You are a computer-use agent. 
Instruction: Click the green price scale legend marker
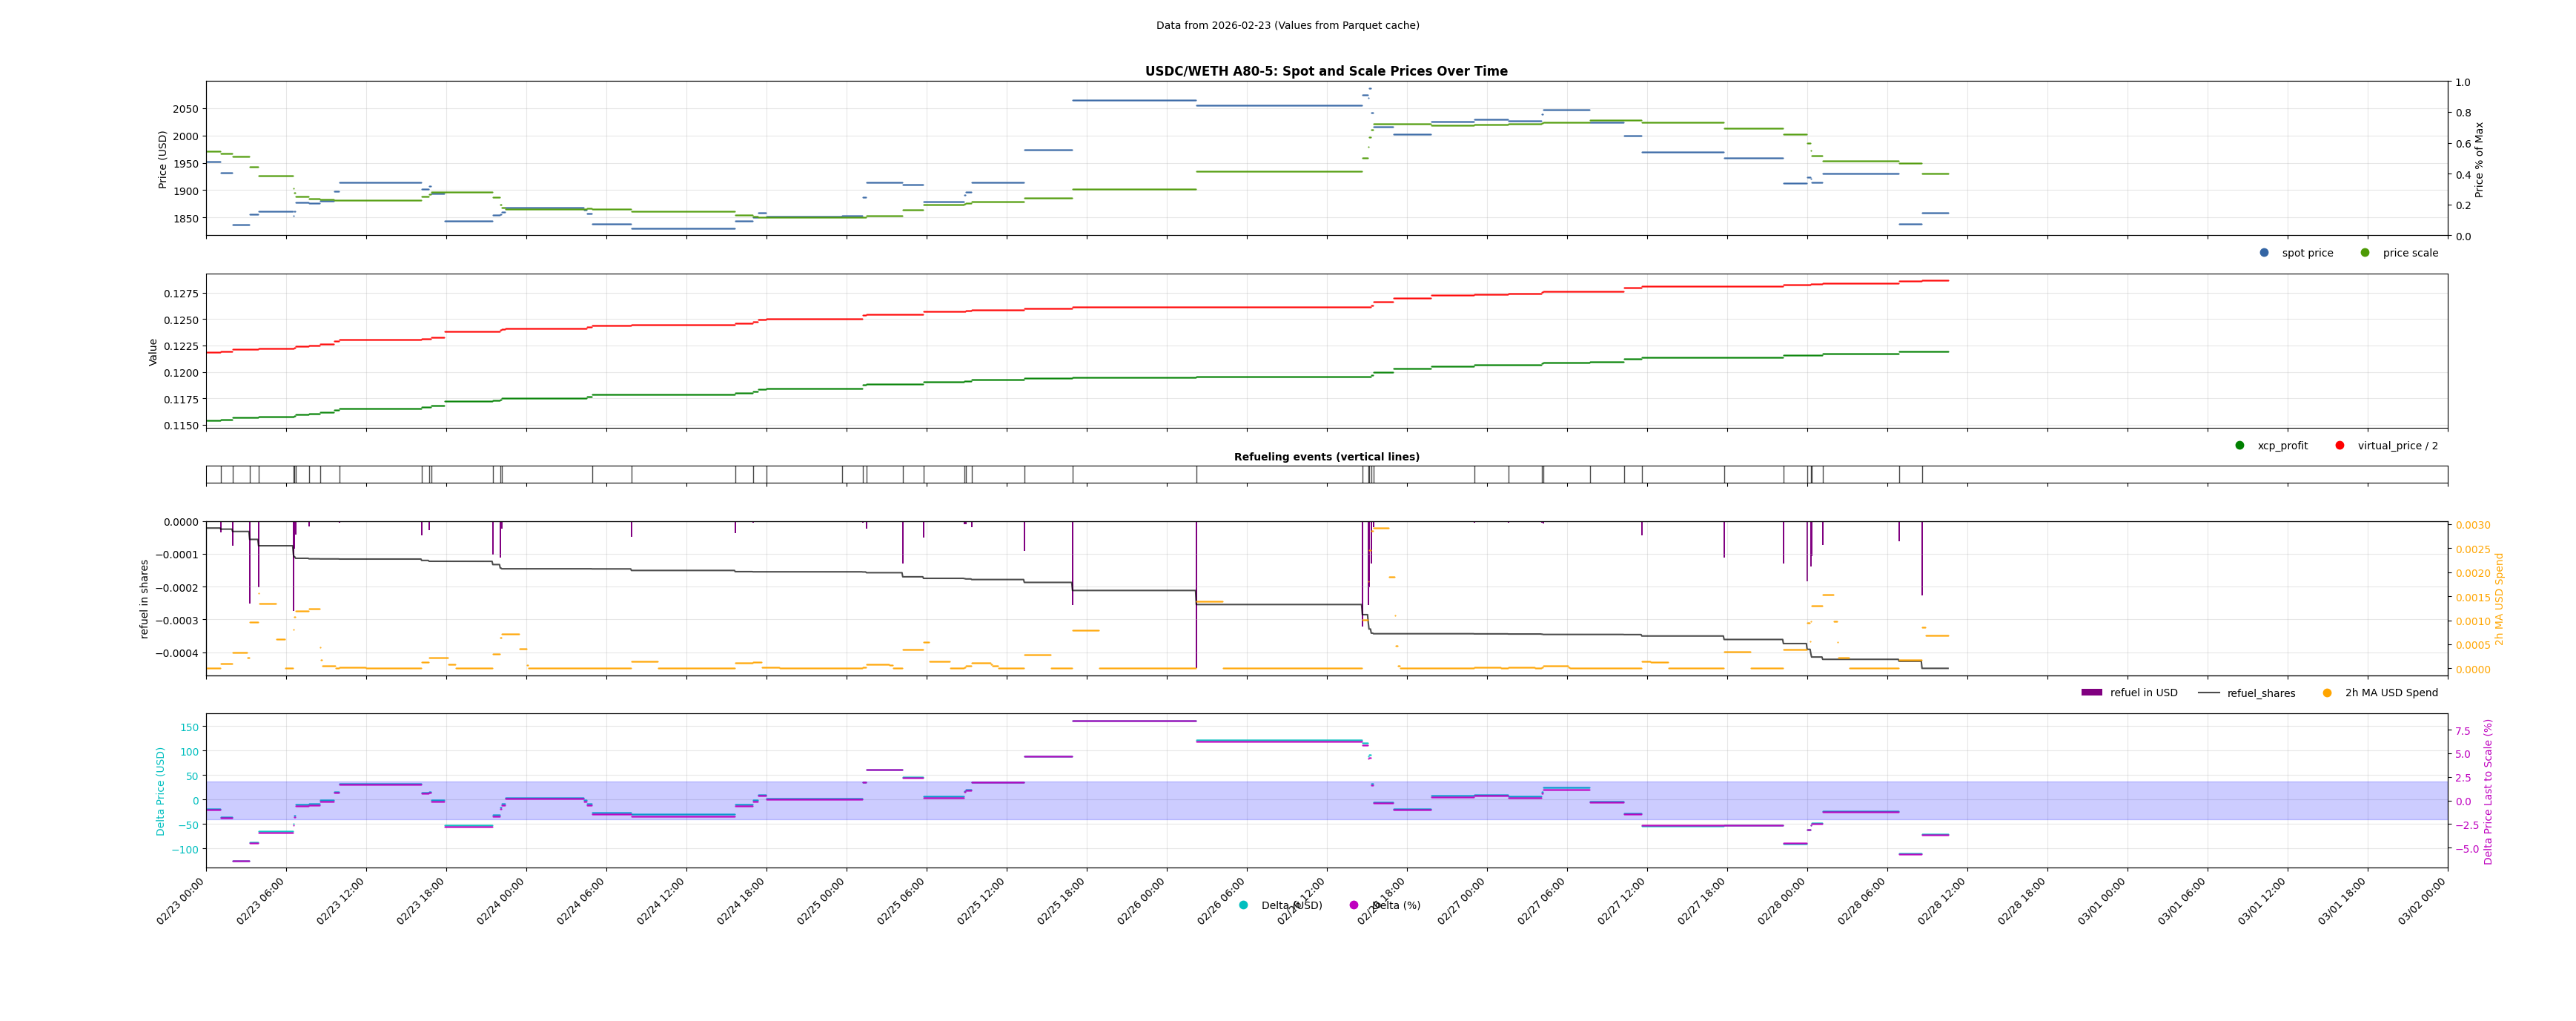point(2365,253)
